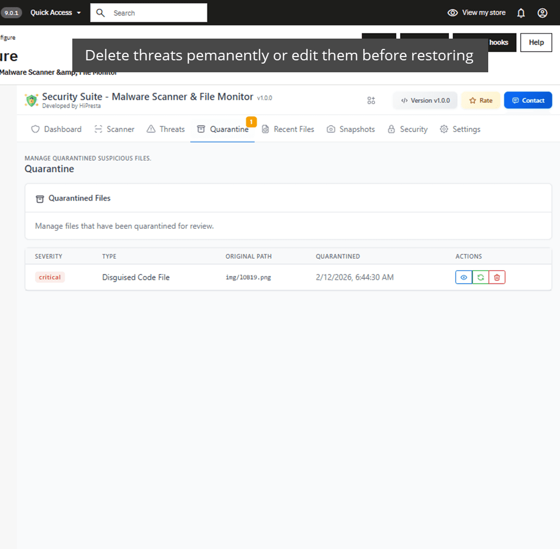This screenshot has height=549, width=560.
Task: Go to the Settings tab
Action: click(x=460, y=129)
